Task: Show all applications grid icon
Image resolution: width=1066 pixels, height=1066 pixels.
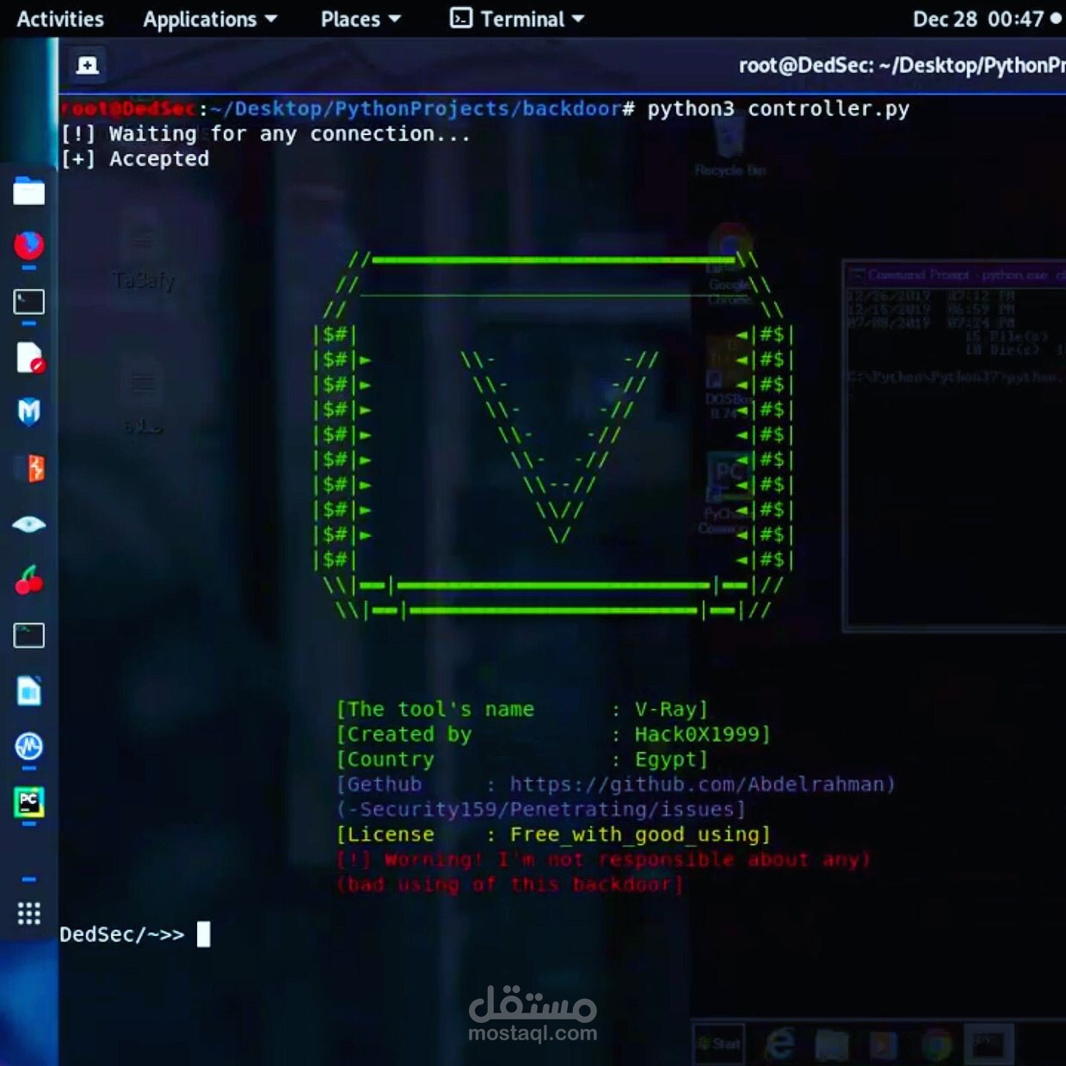Action: (x=28, y=914)
